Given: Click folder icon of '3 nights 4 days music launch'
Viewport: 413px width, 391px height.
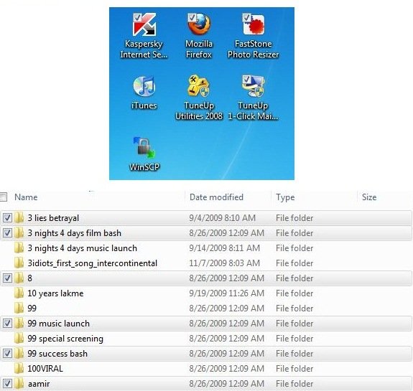Looking at the screenshot, I should pyautogui.click(x=19, y=248).
